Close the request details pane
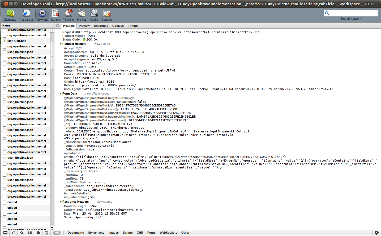Screen dimensions: 381x236 point(58,25)
